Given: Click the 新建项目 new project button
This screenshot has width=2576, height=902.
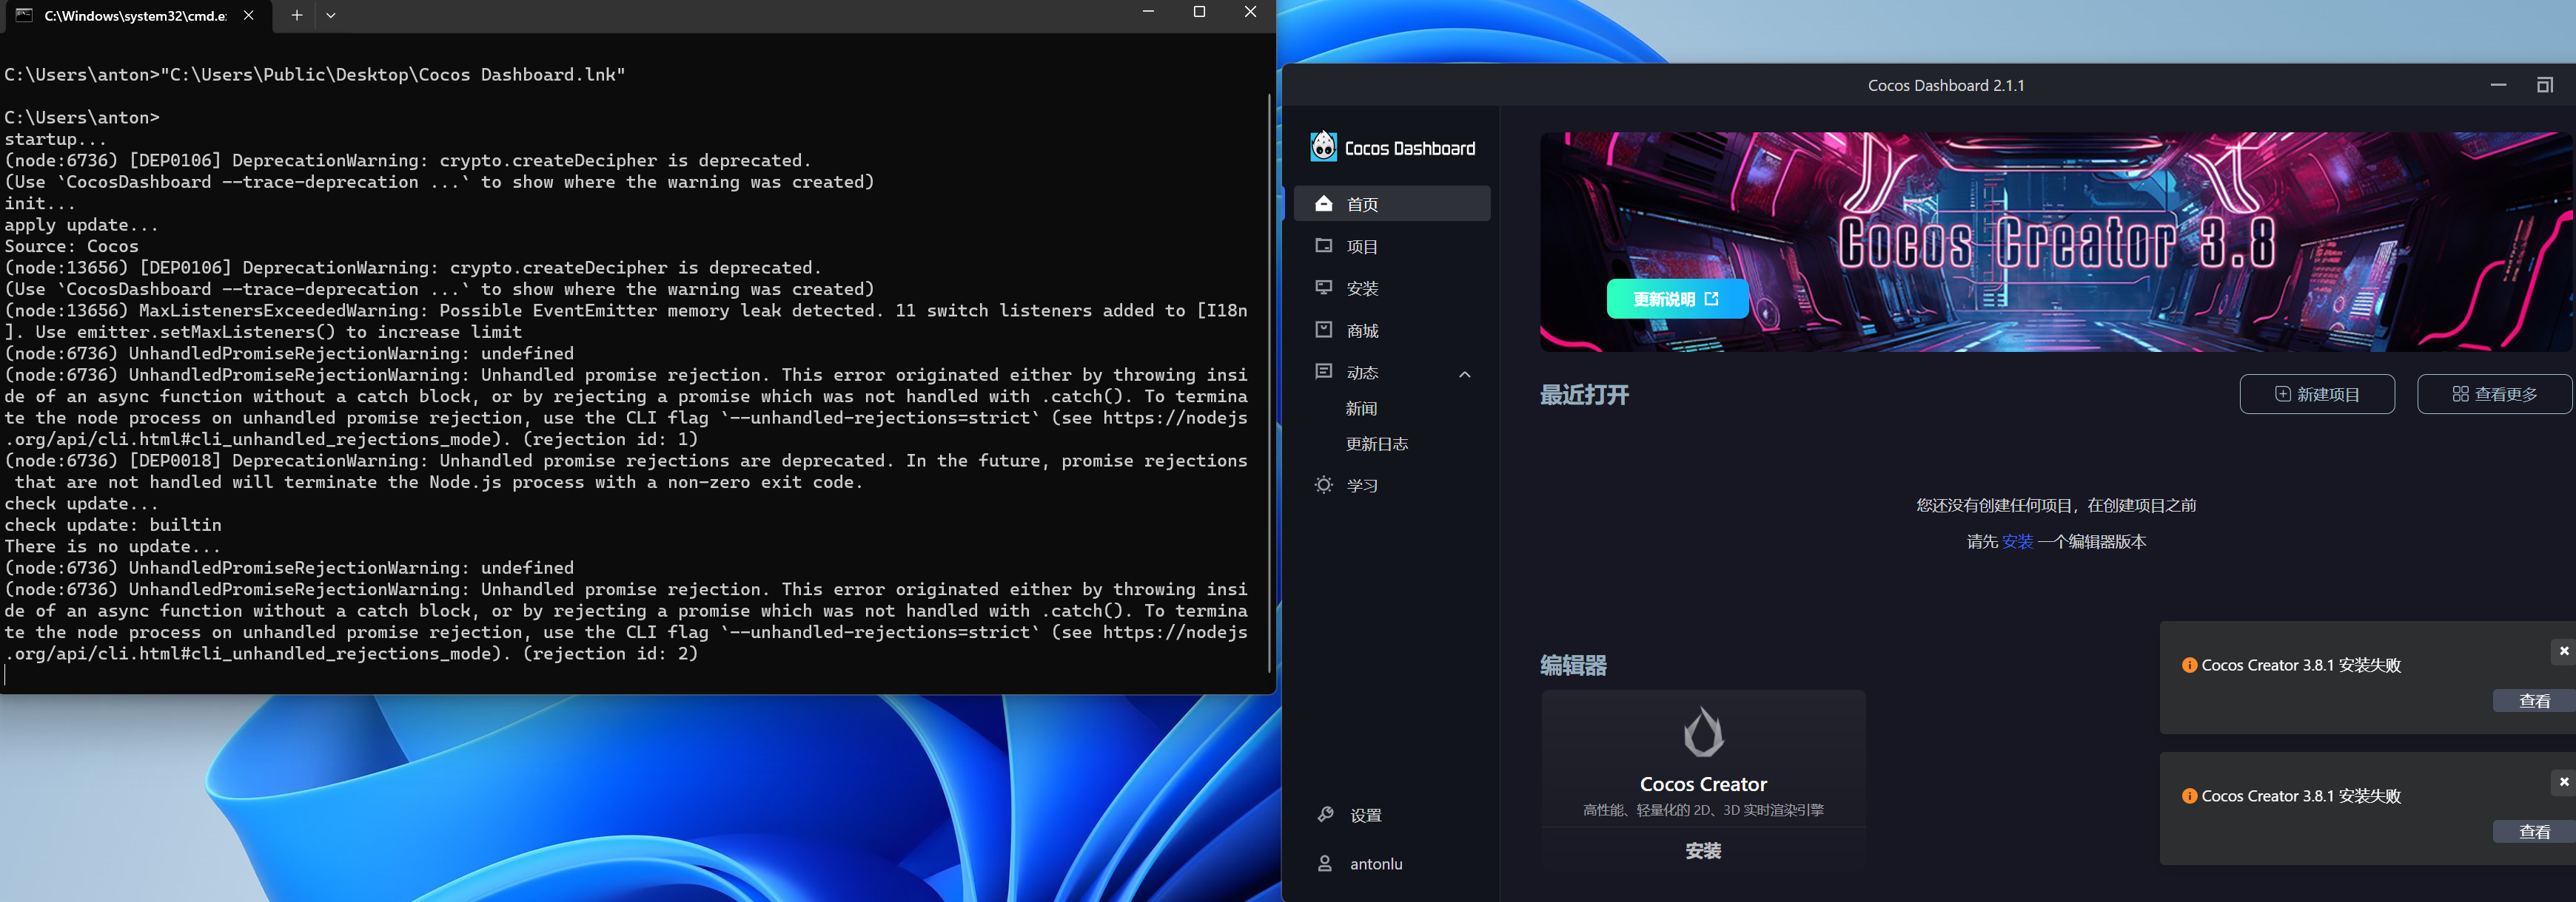Looking at the screenshot, I should [2316, 393].
